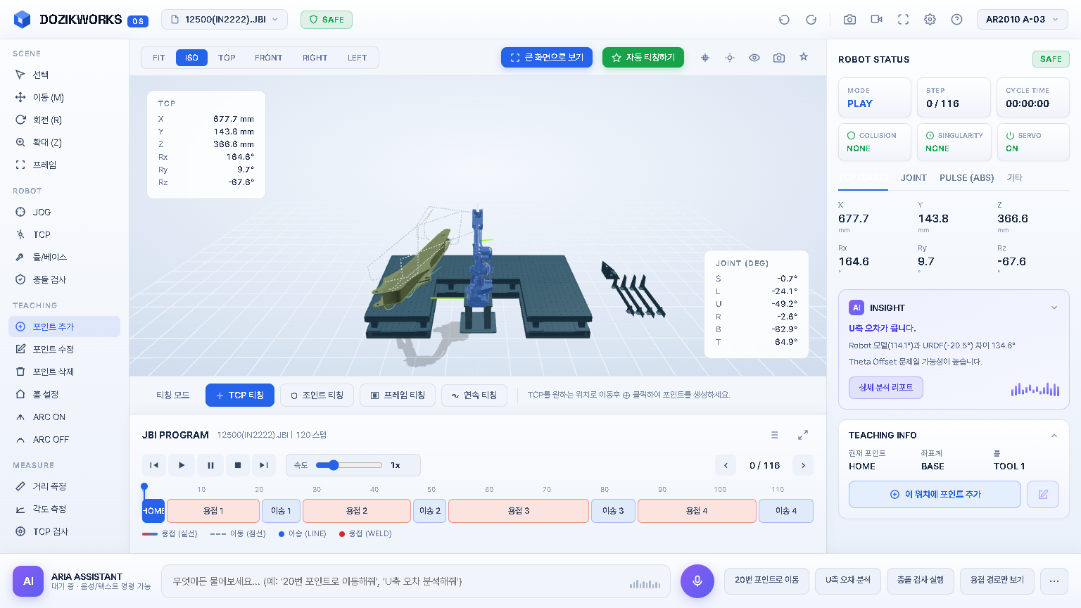Open the JBI PROGRAM list menu icon
This screenshot has height=608, width=1081.
pos(775,435)
